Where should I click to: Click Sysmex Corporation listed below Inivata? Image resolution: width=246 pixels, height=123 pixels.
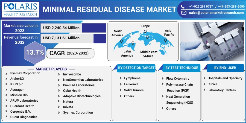click(x=78, y=113)
